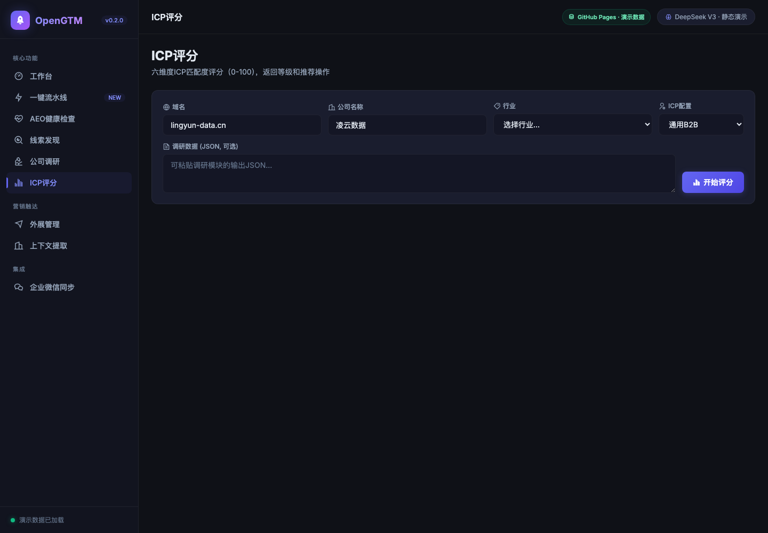This screenshot has width=768, height=533.
Task: Click the NEW badge on 一键流水线
Action: point(115,98)
